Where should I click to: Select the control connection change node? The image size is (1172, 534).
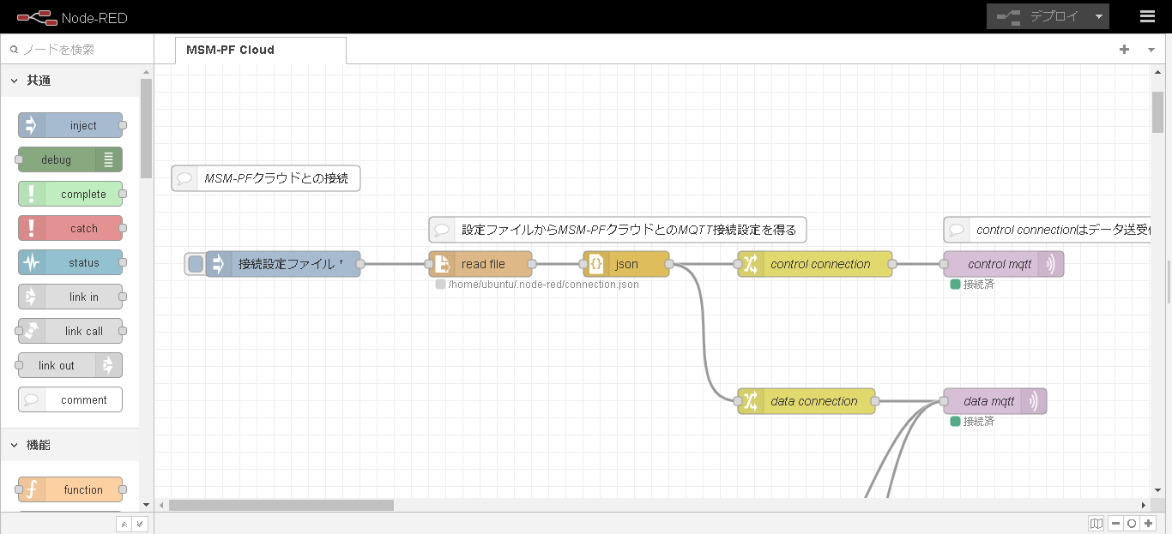click(x=815, y=264)
